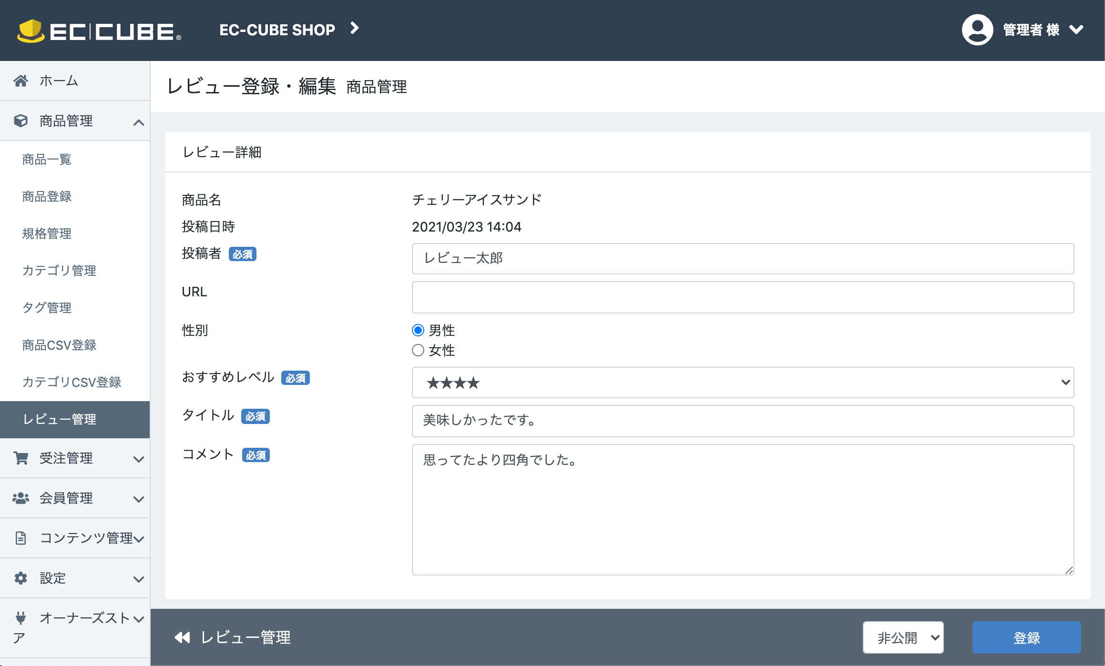
Task: Click the member management people icon
Action: (21, 498)
